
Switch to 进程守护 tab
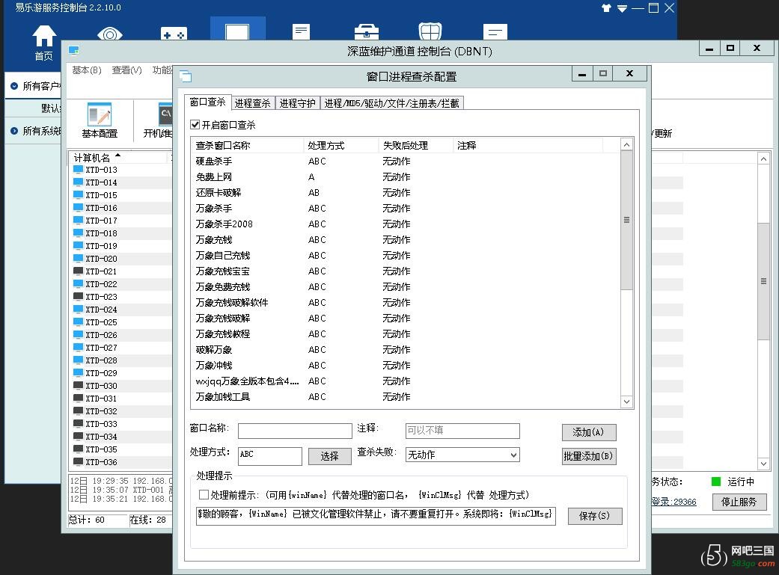(x=297, y=102)
